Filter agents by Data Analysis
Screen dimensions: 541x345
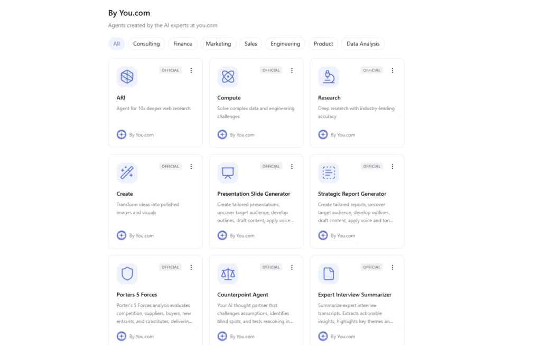click(x=362, y=44)
